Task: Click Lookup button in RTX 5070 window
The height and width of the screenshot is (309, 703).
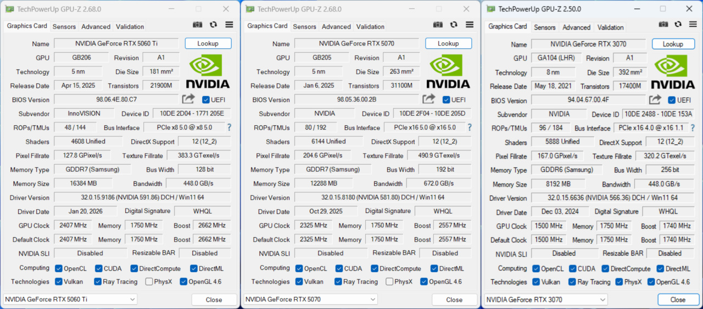Action: [x=448, y=43]
